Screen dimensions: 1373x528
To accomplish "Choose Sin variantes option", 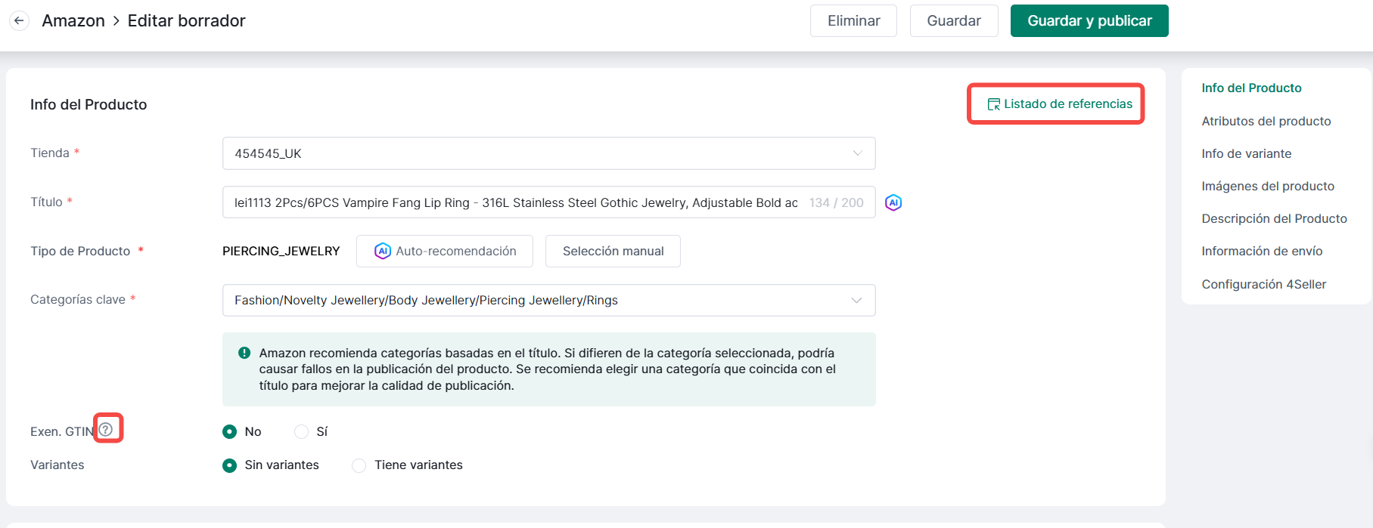I will pos(229,465).
